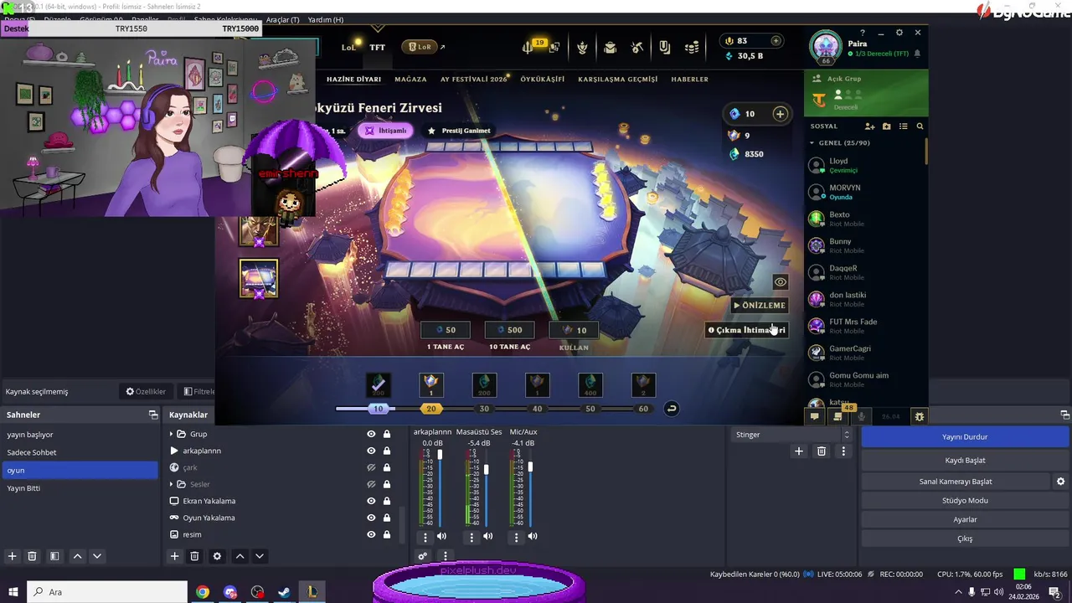Show the Sesler source group
Screen dimensions: 1072x603
pos(371,484)
